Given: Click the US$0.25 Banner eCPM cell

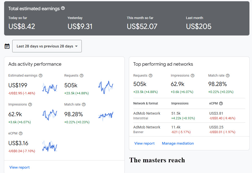Looking at the screenshot, I should (216, 127).
